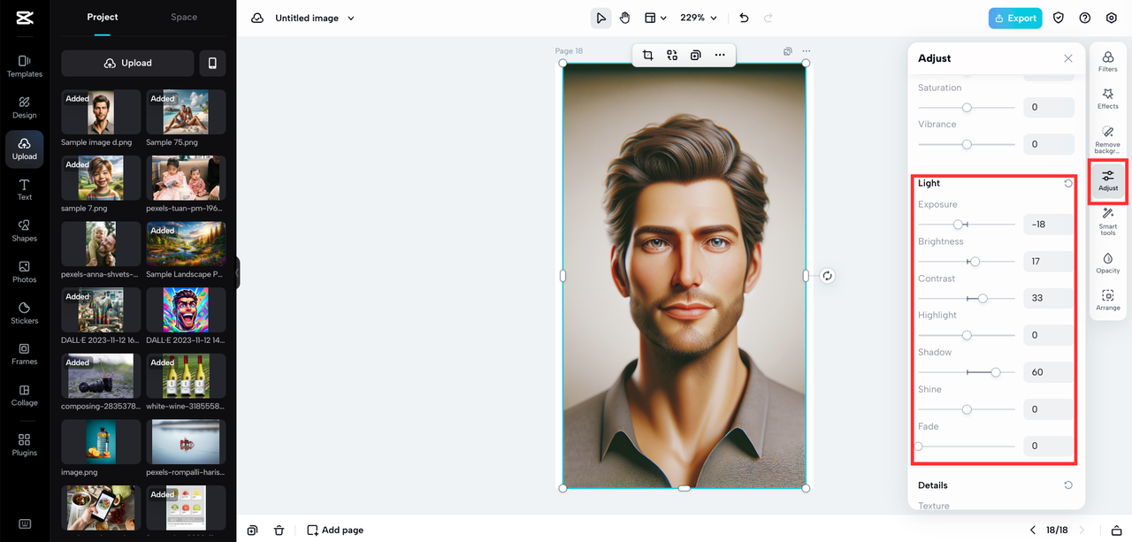The height and width of the screenshot is (542, 1132).
Task: Close the Adjust panel
Action: tap(1068, 58)
